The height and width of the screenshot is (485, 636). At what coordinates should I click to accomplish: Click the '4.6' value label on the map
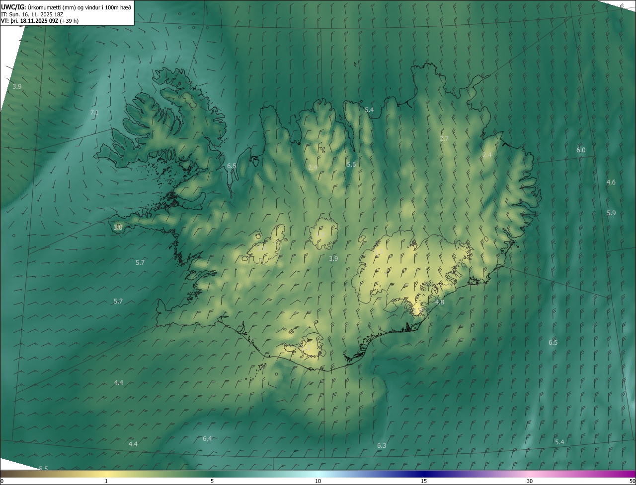pos(611,182)
